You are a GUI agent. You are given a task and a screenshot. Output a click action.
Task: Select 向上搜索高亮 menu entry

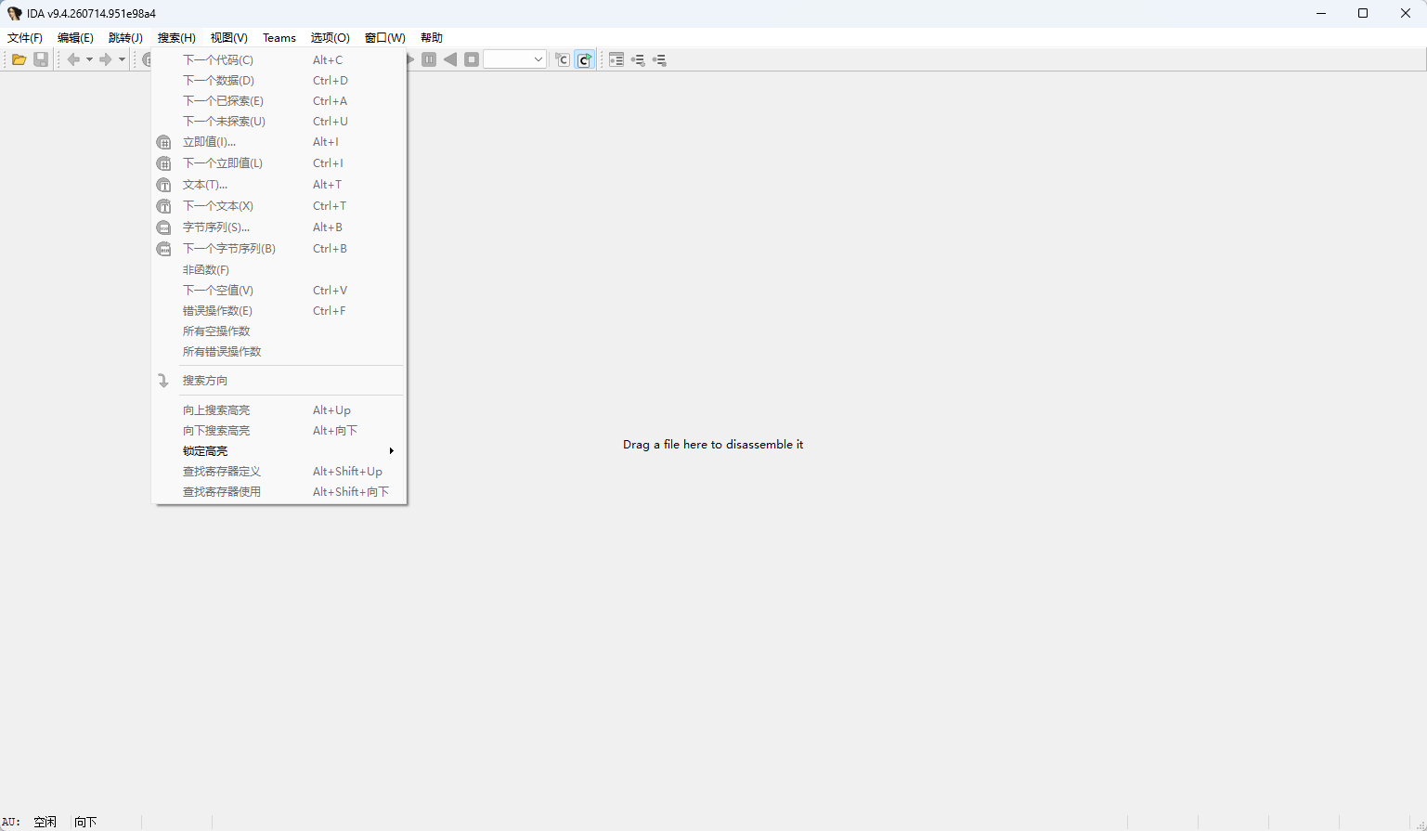279,410
